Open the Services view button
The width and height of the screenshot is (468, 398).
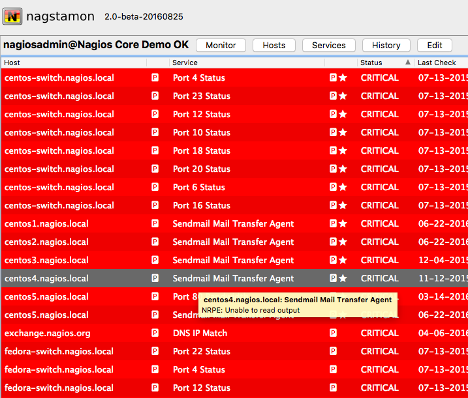click(x=328, y=45)
